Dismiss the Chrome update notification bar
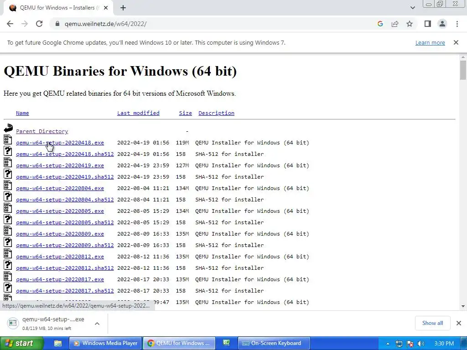The width and height of the screenshot is (467, 350). (x=456, y=42)
